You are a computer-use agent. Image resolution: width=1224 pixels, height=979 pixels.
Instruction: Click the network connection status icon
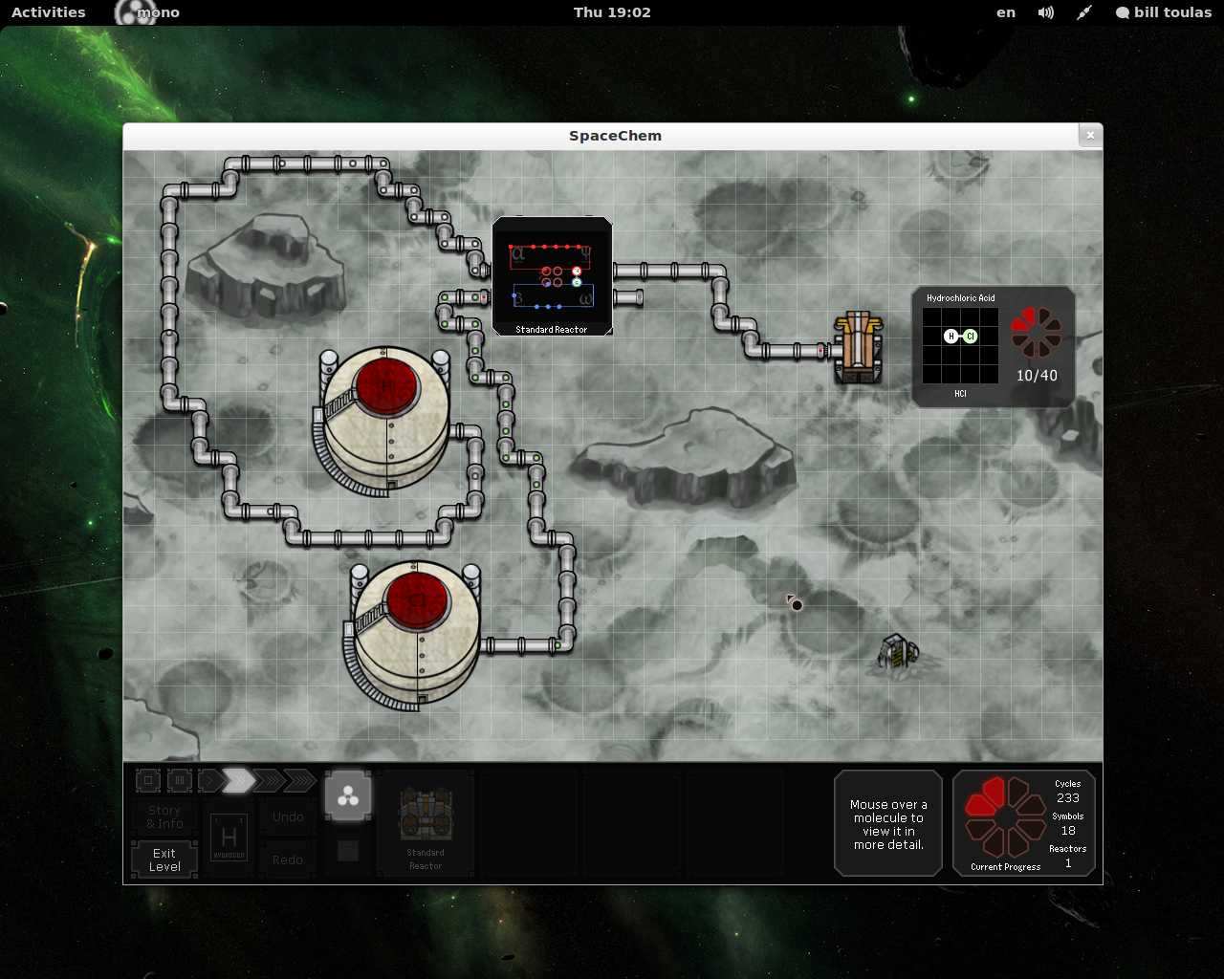[1084, 12]
